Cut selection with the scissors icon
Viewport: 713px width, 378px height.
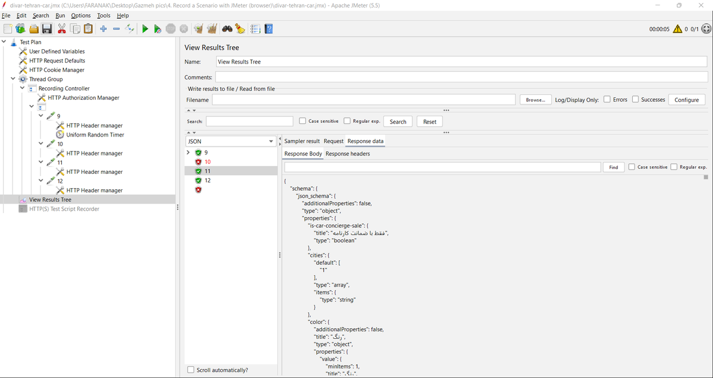[x=62, y=28]
